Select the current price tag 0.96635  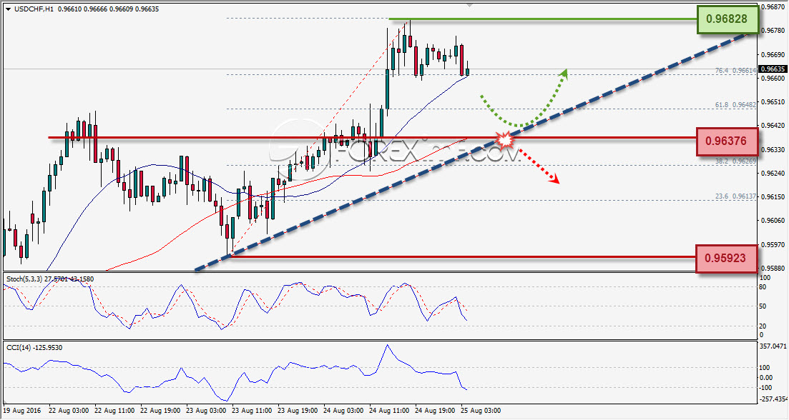point(773,69)
